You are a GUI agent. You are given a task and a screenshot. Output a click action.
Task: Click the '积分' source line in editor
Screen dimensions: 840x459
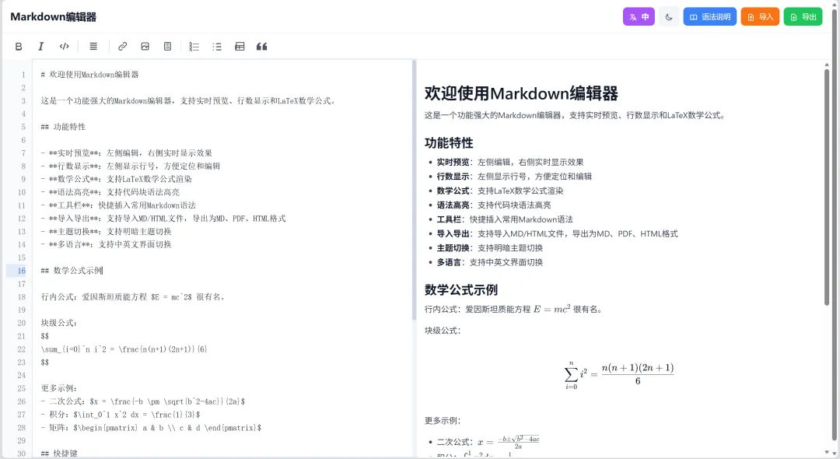[x=121, y=415]
